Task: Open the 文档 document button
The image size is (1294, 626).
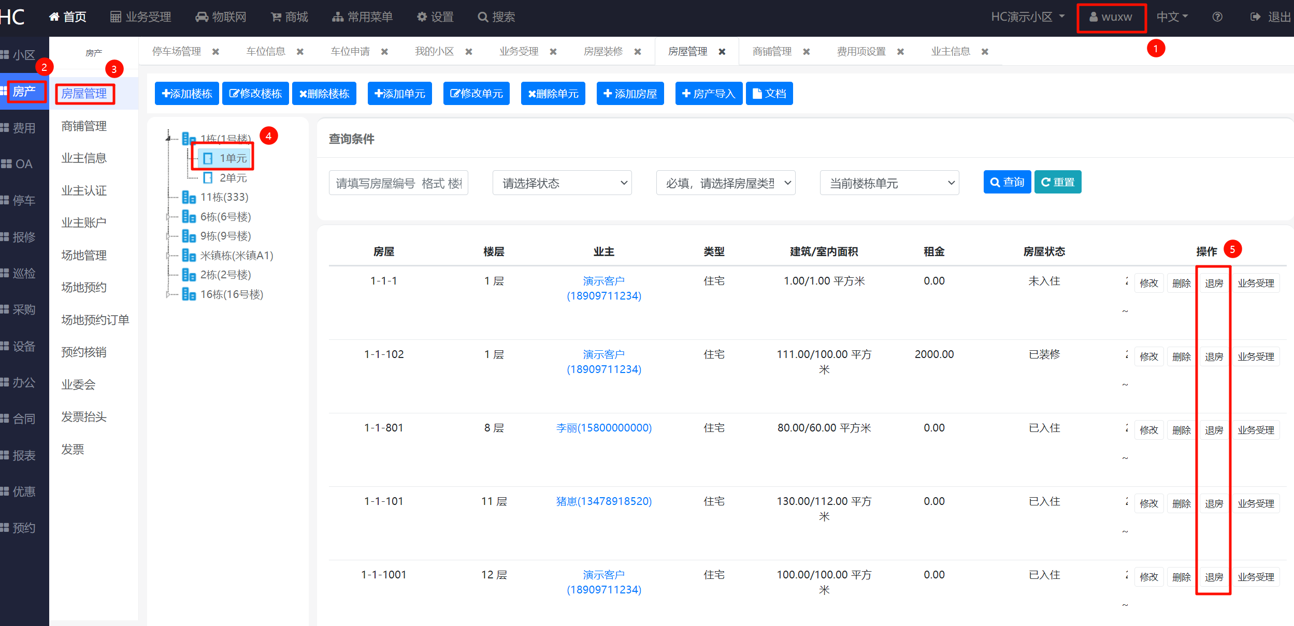Action: click(769, 94)
